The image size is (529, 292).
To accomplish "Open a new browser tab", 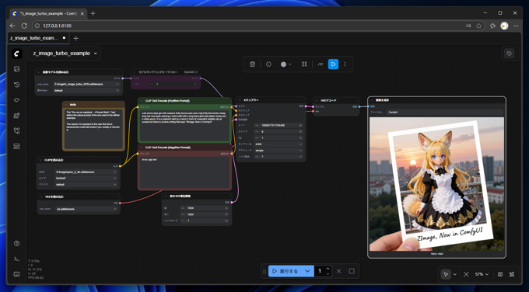I will 93,13.
